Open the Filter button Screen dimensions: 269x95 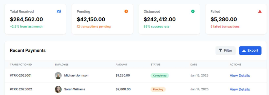click(x=225, y=51)
